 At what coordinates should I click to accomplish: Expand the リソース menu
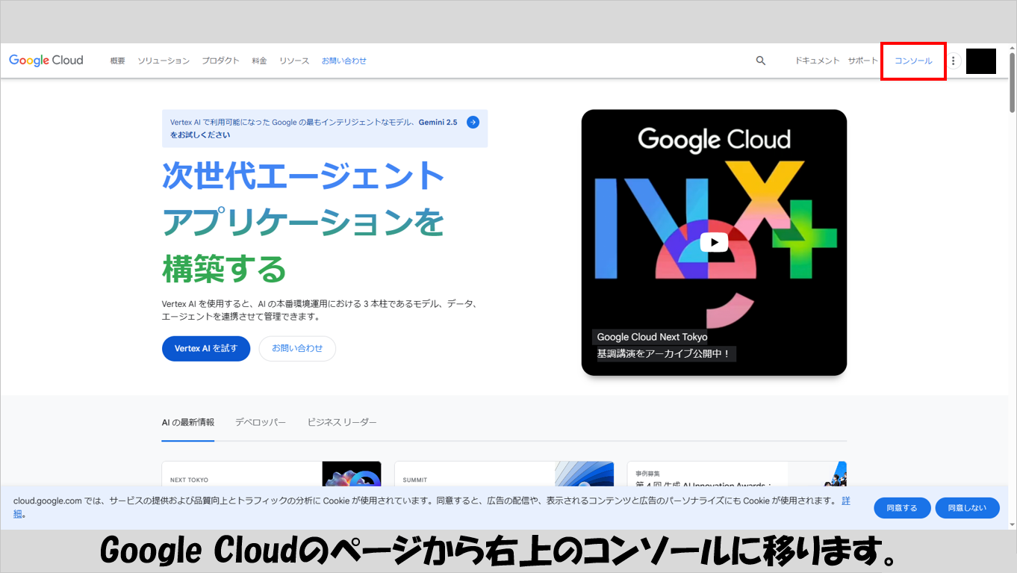(294, 61)
